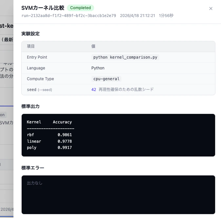This screenshot has height=218, width=221.
Task: Click the seed (--seed) parameter label
Action: tap(39, 90)
